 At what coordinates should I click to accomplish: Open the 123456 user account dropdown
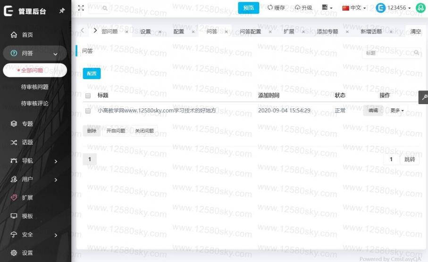coord(394,8)
